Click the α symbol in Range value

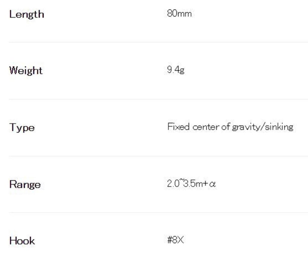coord(212,184)
